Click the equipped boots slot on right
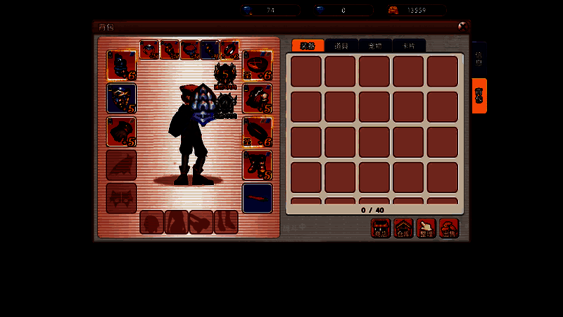This screenshot has width=563, height=317. click(257, 165)
